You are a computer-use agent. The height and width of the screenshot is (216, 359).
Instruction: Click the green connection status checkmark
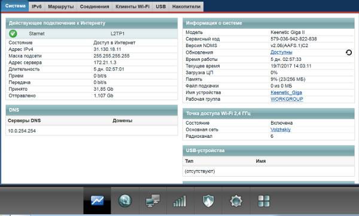pos(13,33)
